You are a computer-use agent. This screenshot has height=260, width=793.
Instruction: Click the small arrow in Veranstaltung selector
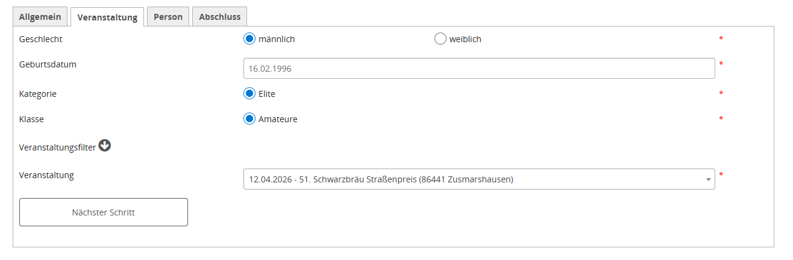[708, 179]
